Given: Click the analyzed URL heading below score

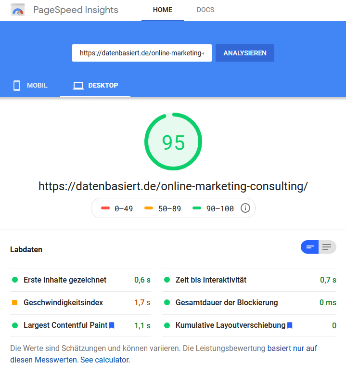Looking at the screenshot, I should 173,186.
